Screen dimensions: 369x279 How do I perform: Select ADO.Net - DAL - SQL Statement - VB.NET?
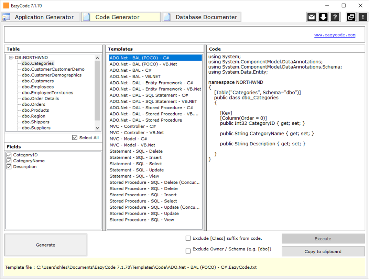155,101
